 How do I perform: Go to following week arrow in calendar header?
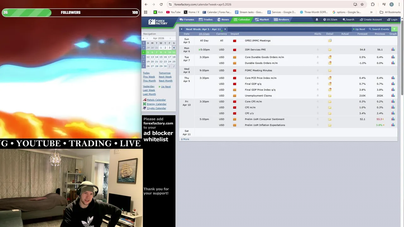tap(225, 29)
